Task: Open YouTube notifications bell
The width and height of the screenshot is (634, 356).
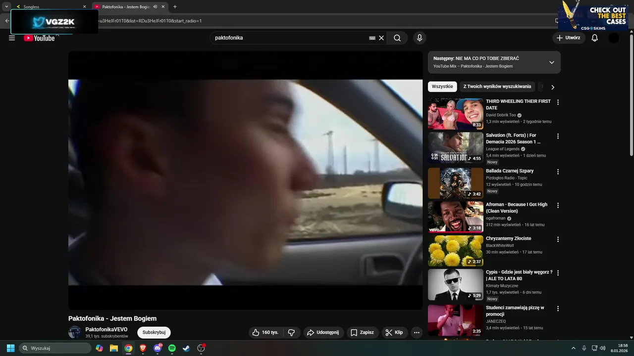Action: (x=595, y=38)
